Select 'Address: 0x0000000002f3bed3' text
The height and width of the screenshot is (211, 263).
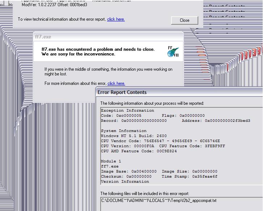tap(216, 121)
